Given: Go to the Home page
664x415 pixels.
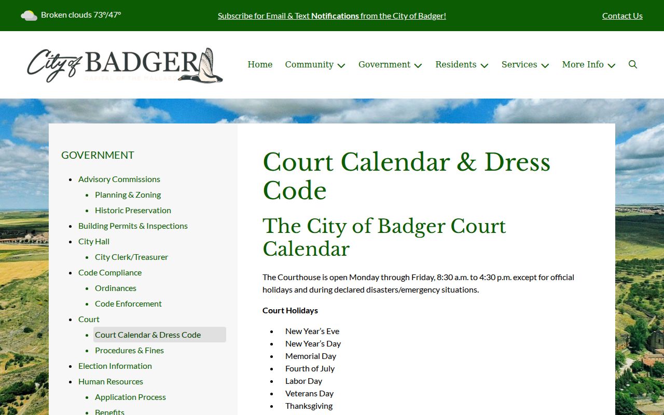Looking at the screenshot, I should pyautogui.click(x=260, y=64).
